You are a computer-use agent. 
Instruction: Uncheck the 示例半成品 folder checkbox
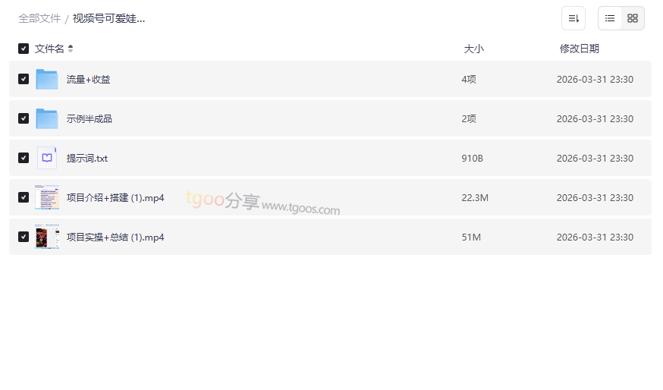(24, 118)
